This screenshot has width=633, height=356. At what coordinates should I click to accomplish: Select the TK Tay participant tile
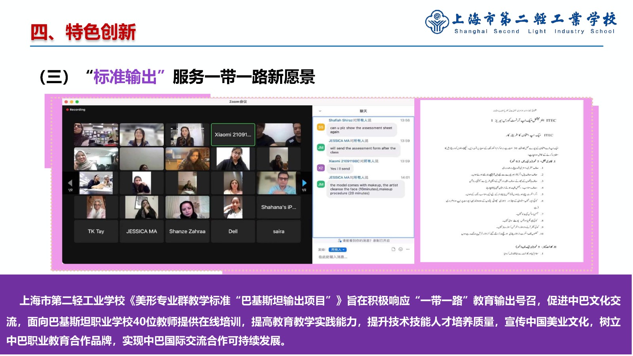point(96,231)
